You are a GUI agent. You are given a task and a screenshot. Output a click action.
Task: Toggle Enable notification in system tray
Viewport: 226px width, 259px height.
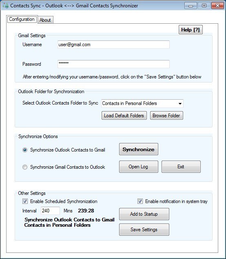click(140, 201)
